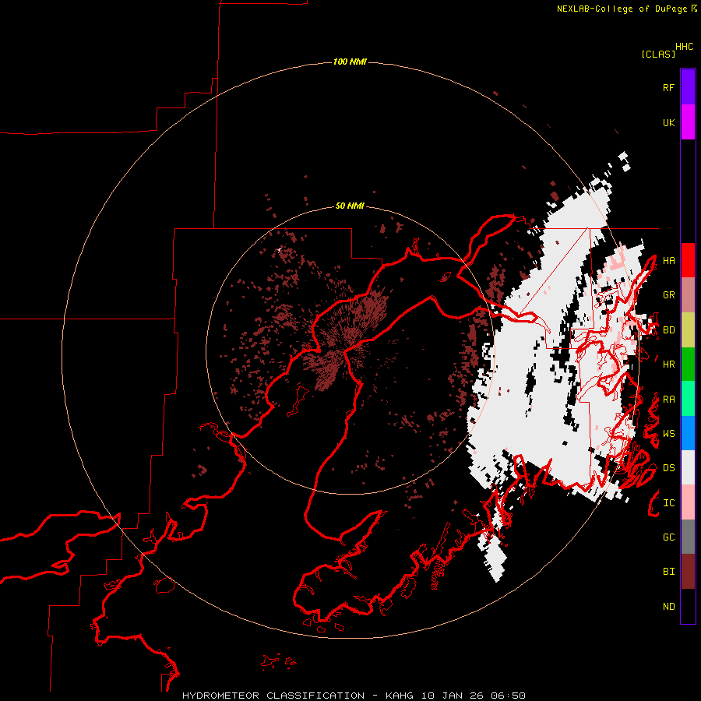Screen dimensions: 701x701
Task: Click the HR green legend swatch
Action: pyautogui.click(x=688, y=365)
